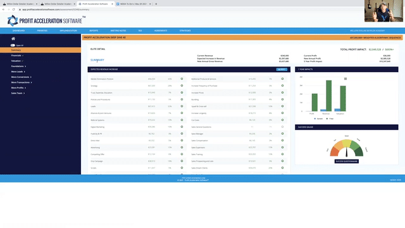This screenshot has width=405, height=228.
Task: Open the Agreements nav item
Action: [161, 31]
